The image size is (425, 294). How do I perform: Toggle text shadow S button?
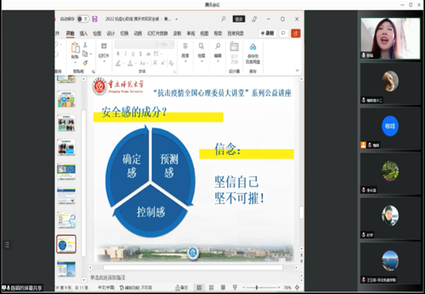[x=140, y=54]
